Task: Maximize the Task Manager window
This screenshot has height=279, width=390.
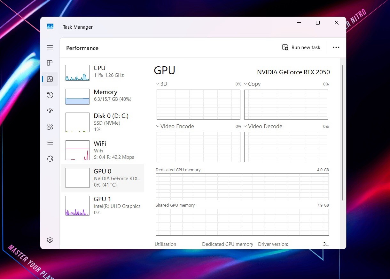Action: 318,23
